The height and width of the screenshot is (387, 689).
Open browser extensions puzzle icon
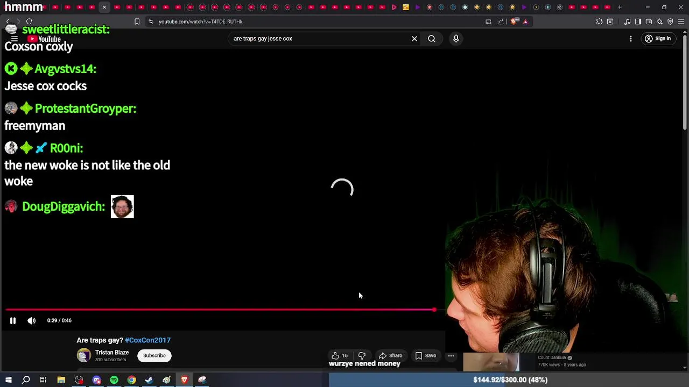599,21
